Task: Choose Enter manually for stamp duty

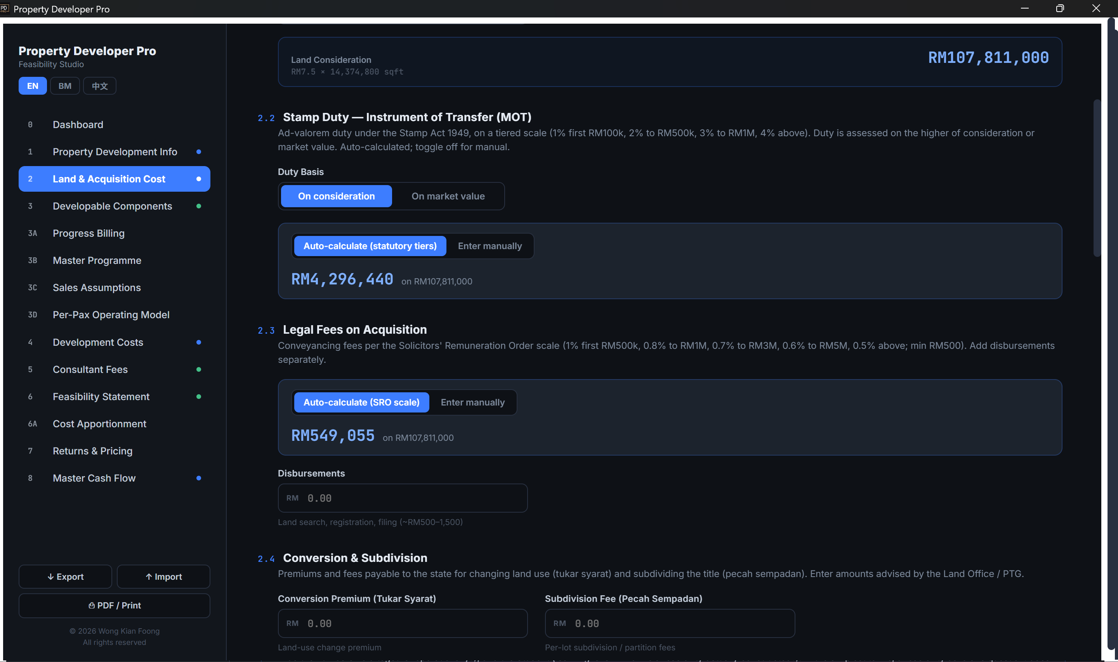Action: tap(490, 246)
